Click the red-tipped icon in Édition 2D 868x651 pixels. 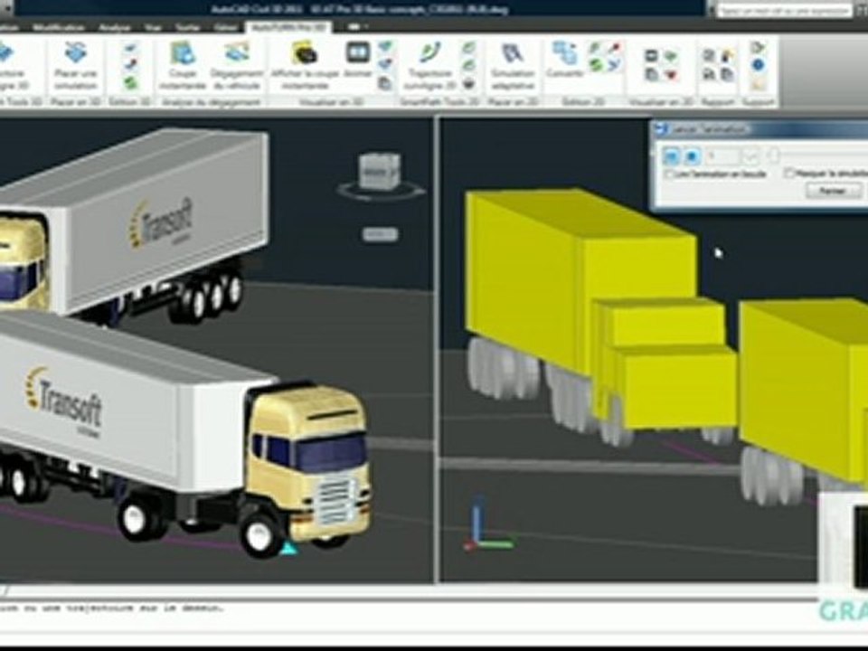tap(615, 48)
